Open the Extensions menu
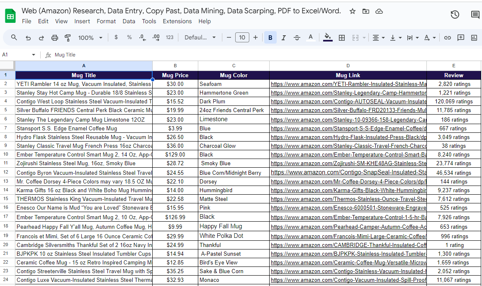 click(177, 21)
